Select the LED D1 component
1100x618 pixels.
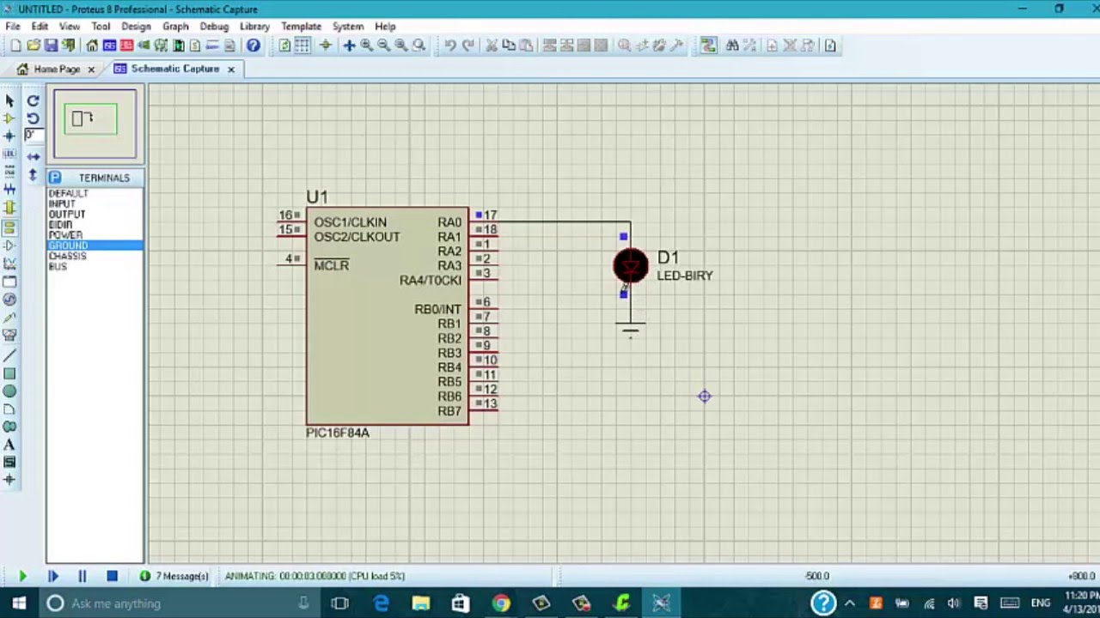coord(631,266)
